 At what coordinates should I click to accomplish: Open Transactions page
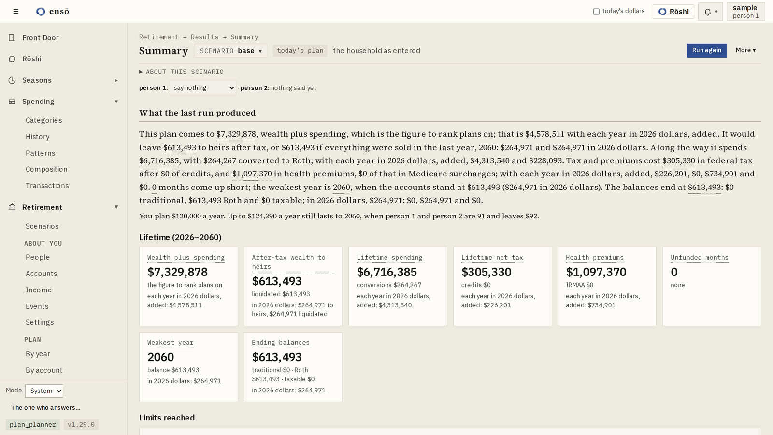click(x=47, y=186)
